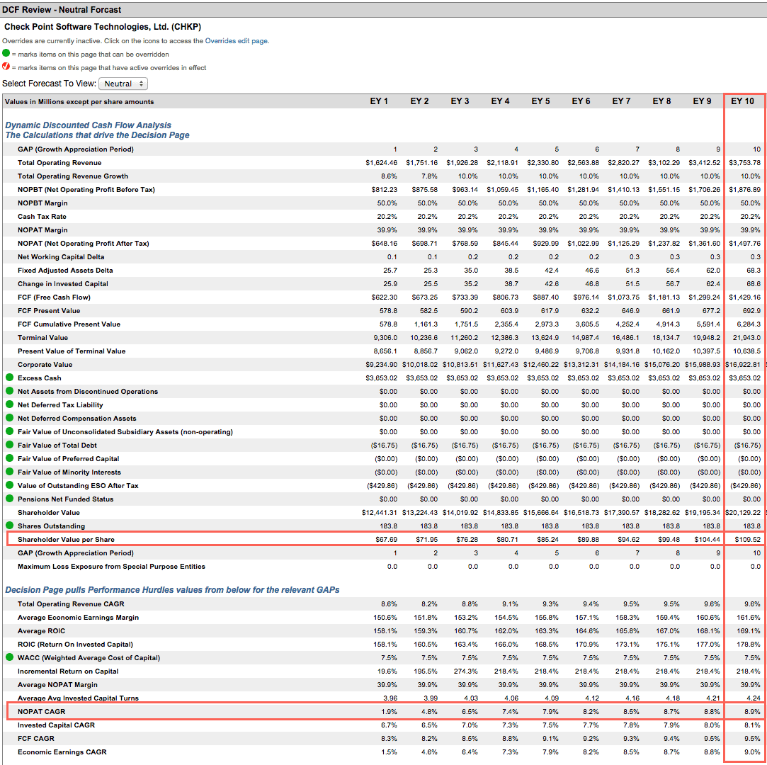Click override icon for Unconsolidated Subsidiary Assets row
Image resolution: width=767 pixels, height=765 pixels.
pos(9,431)
